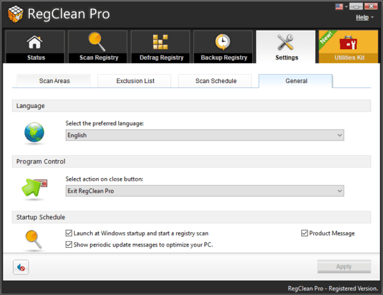This screenshot has height=295, width=383.
Task: Click the green arrow Program Control icon
Action: pyautogui.click(x=34, y=188)
